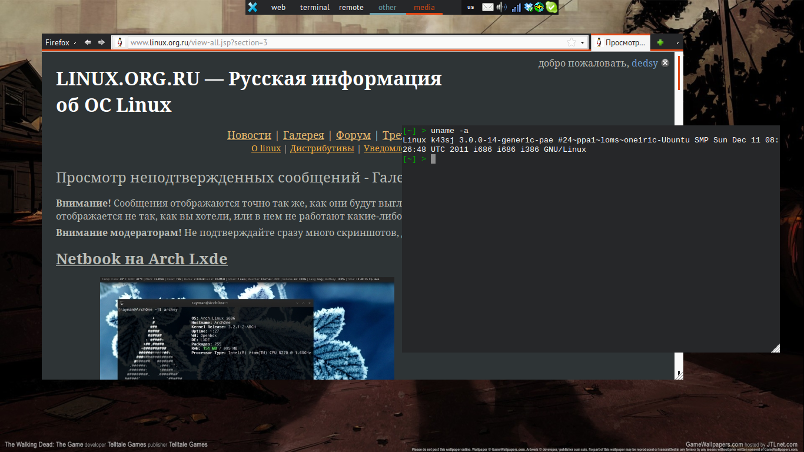Switch to the remote workspace
The height and width of the screenshot is (452, 804).
point(351,7)
